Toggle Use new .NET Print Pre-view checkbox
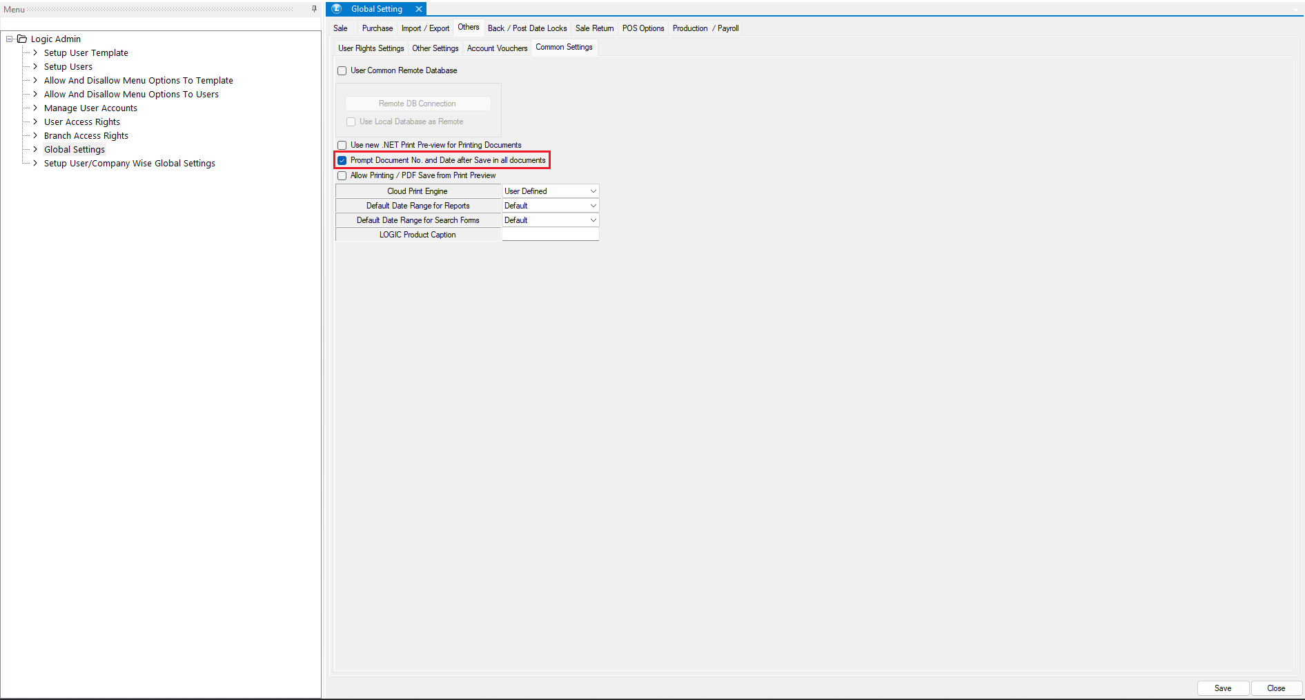The width and height of the screenshot is (1305, 700). coord(342,146)
